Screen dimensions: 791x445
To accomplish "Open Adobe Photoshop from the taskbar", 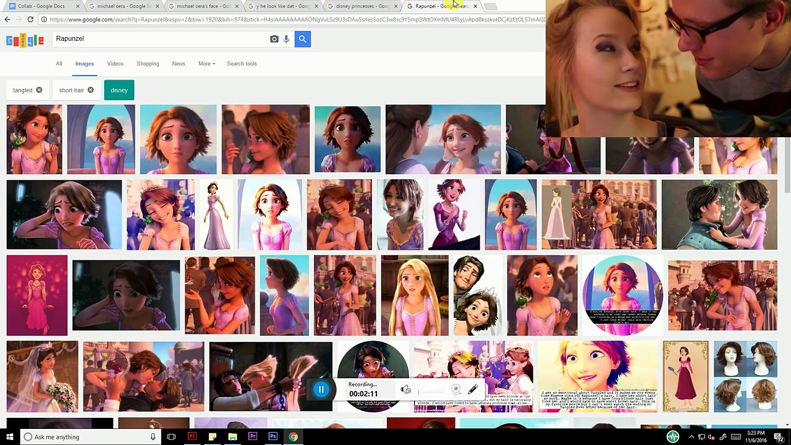I will pyautogui.click(x=273, y=437).
